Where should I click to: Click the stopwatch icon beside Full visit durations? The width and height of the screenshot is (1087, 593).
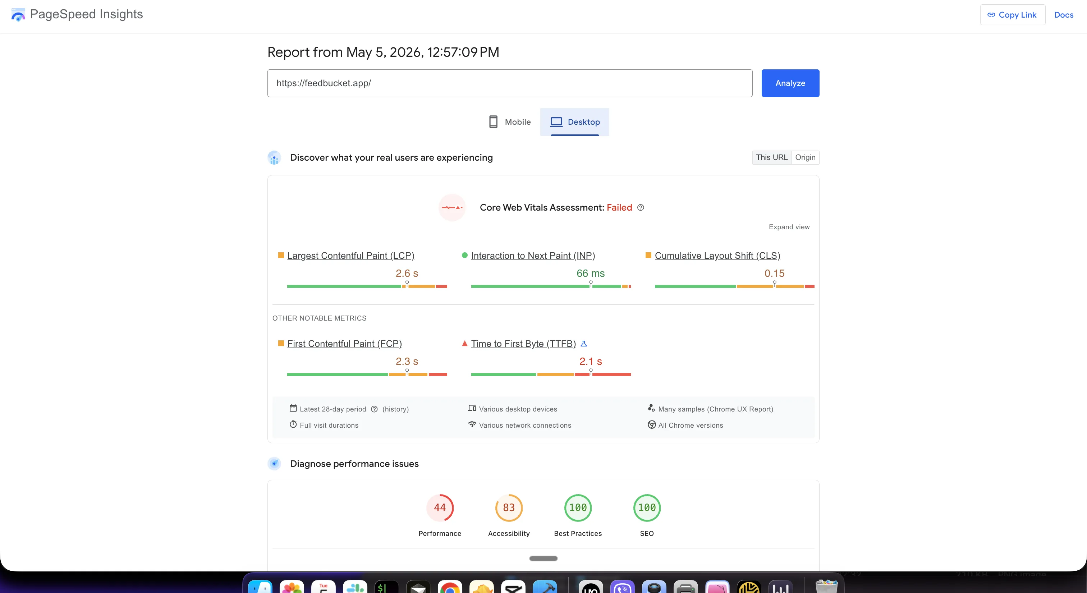click(293, 424)
